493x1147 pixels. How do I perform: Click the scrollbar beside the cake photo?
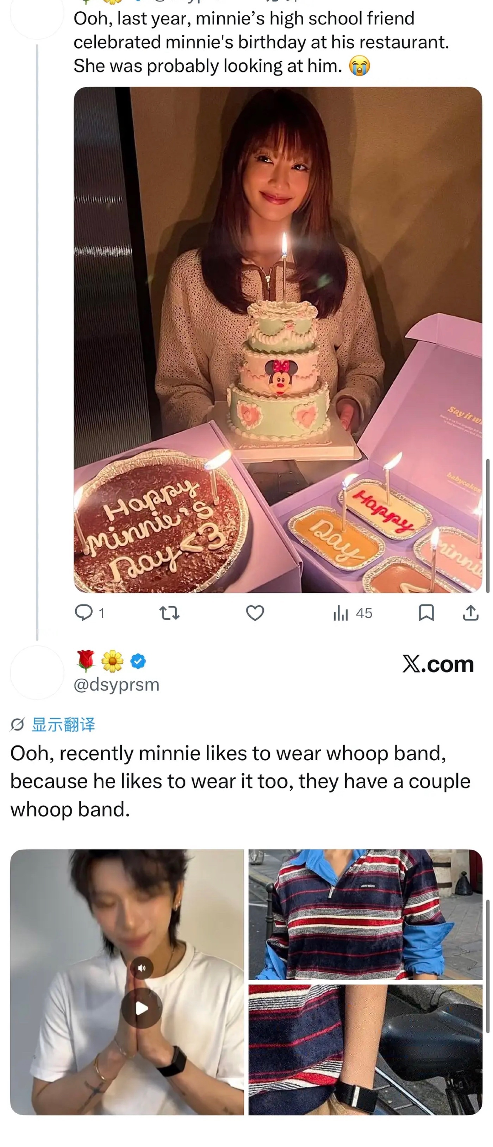(488, 525)
